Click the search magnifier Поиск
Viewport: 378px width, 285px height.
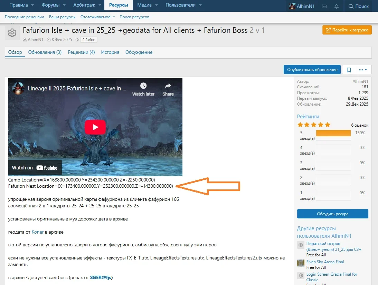click(358, 6)
